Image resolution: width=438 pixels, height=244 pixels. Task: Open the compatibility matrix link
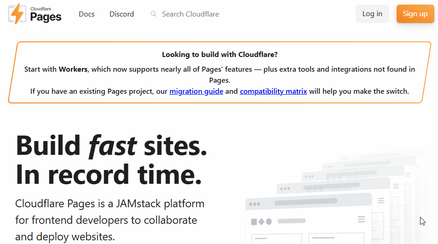[273, 91]
